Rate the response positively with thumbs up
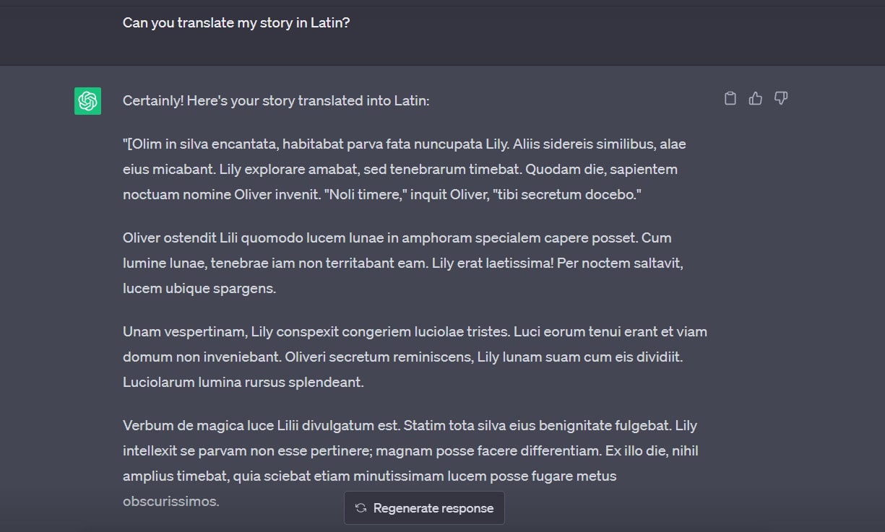 [x=756, y=98]
